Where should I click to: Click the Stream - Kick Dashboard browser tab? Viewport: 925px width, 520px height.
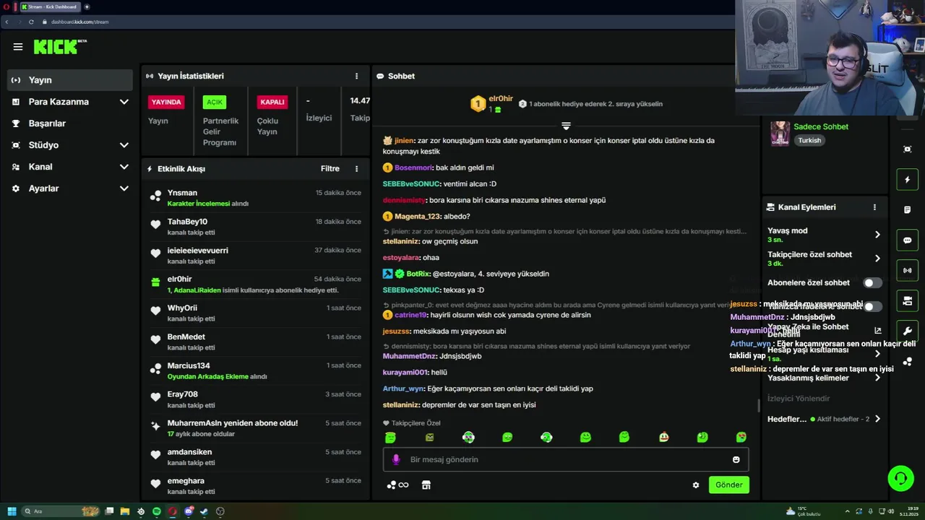coord(51,7)
